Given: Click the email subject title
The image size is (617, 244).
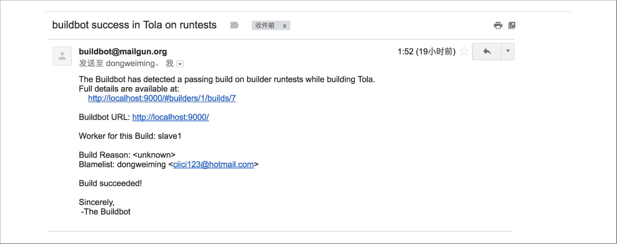Looking at the screenshot, I should [134, 25].
